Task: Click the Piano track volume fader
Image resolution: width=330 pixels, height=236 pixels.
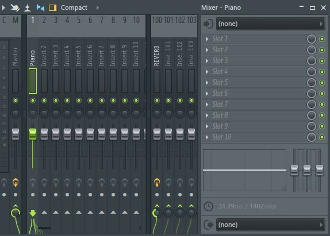Action: [33, 134]
